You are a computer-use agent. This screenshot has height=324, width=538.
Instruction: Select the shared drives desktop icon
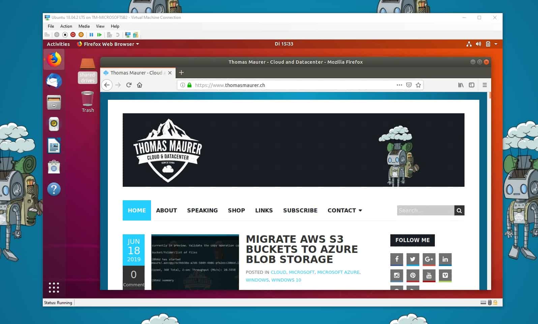pos(88,70)
